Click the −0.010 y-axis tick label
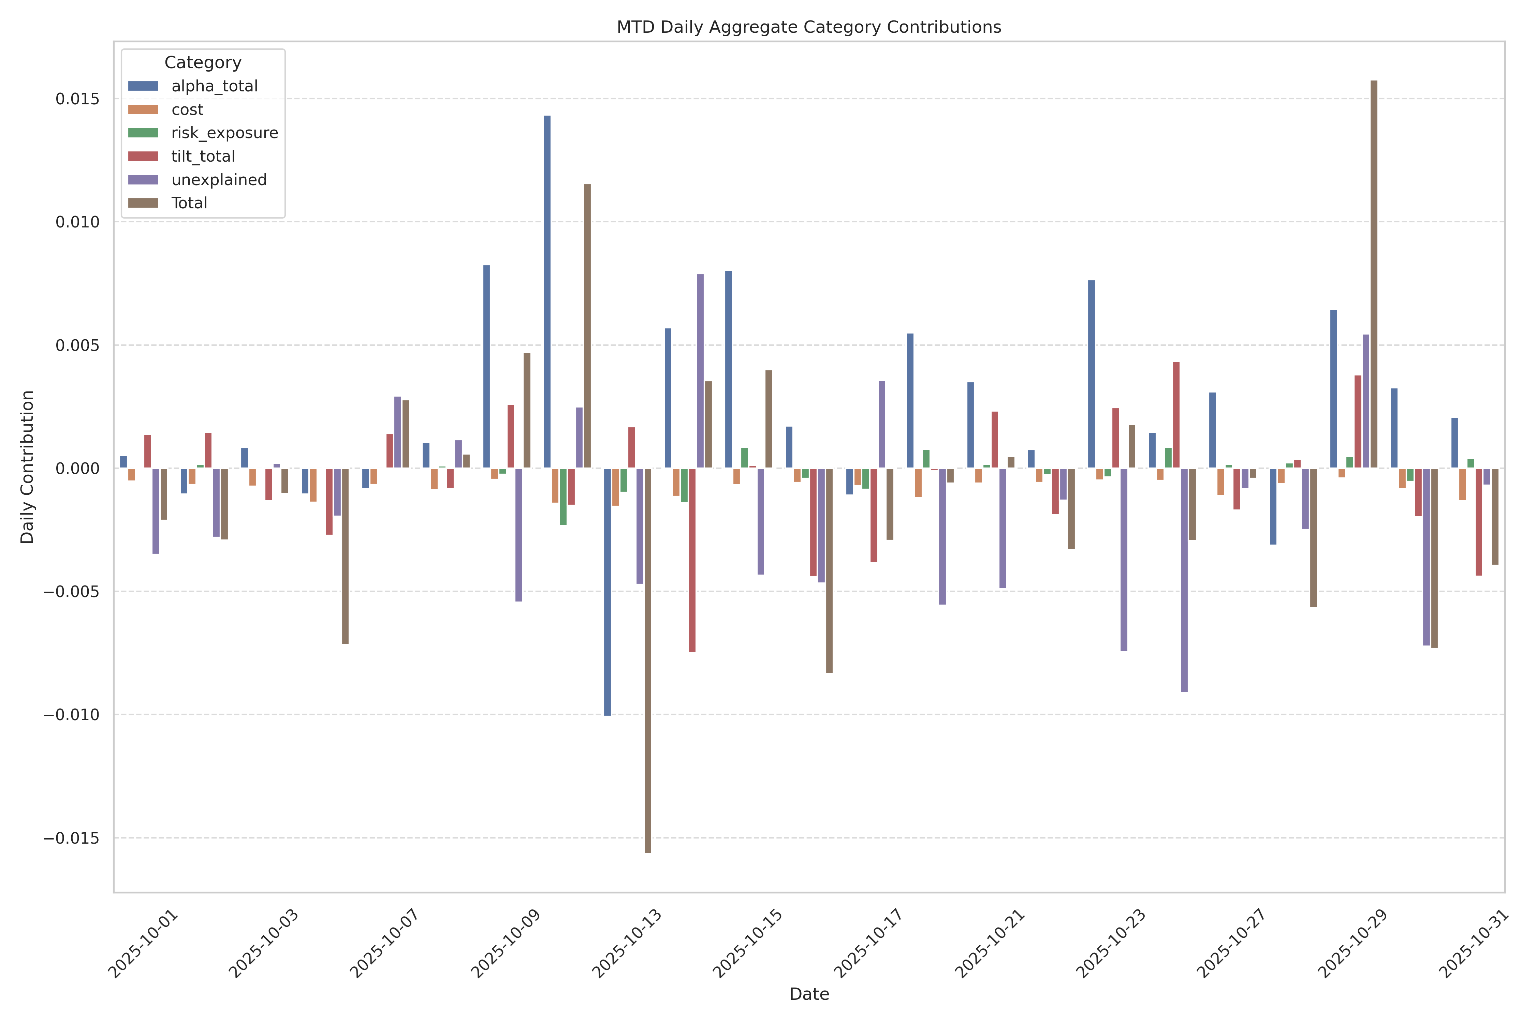The height and width of the screenshot is (1023, 1535). point(72,715)
